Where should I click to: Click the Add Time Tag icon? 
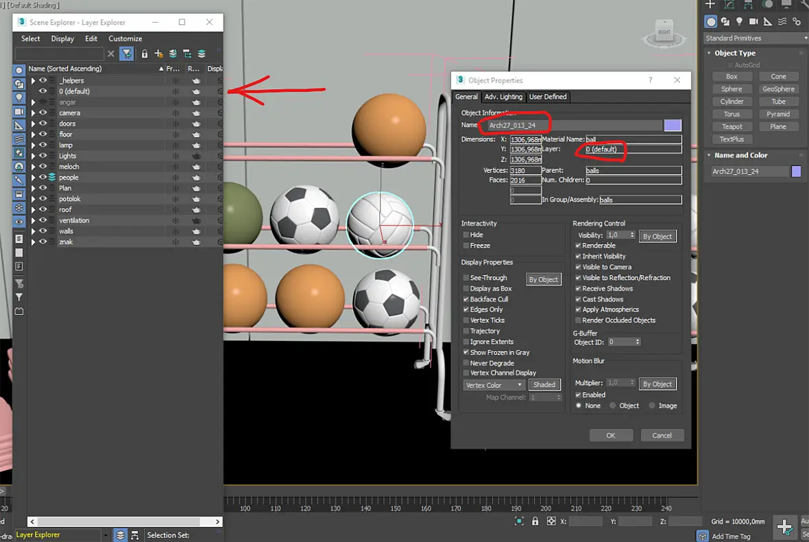[702, 536]
